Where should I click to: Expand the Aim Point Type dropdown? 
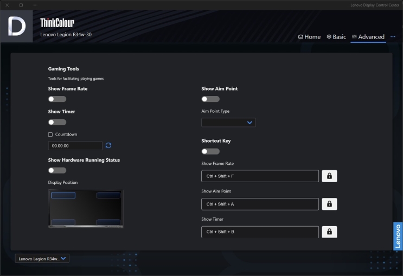pos(228,123)
